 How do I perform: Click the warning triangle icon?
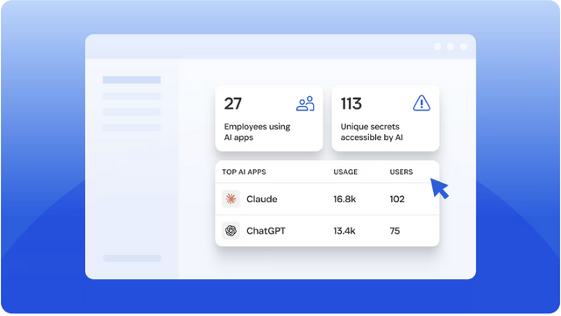point(422,103)
